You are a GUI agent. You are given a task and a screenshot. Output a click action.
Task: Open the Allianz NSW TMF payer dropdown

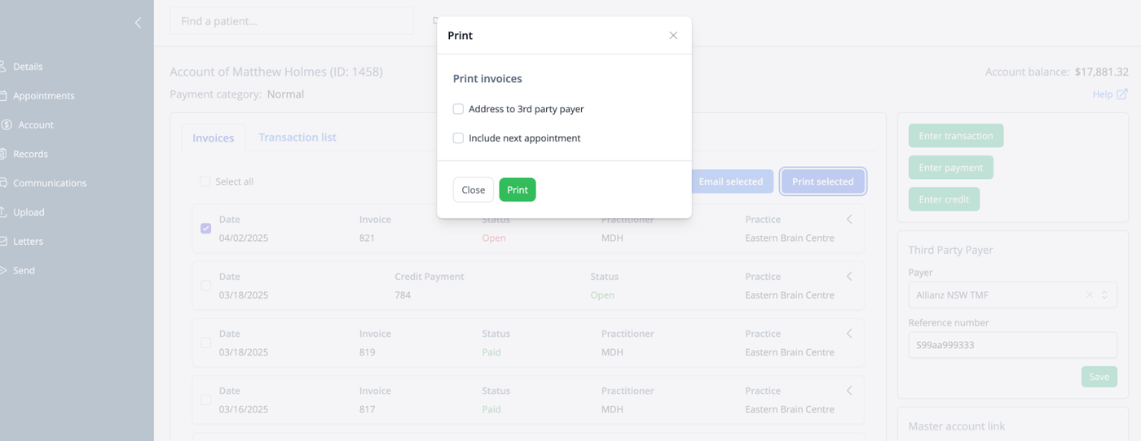pos(1012,295)
